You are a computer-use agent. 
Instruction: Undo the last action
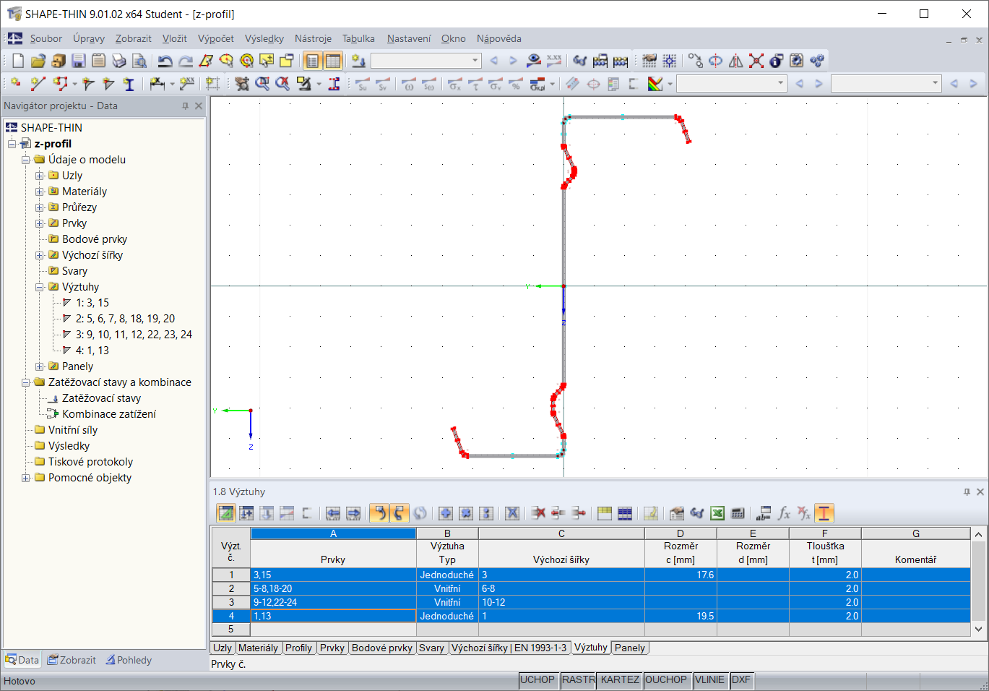pyautogui.click(x=165, y=61)
